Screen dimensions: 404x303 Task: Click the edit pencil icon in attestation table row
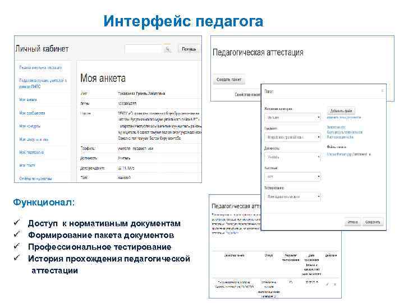(327, 284)
